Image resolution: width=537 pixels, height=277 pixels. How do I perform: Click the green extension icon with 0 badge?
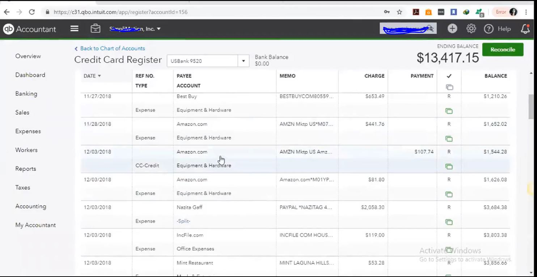click(x=479, y=13)
